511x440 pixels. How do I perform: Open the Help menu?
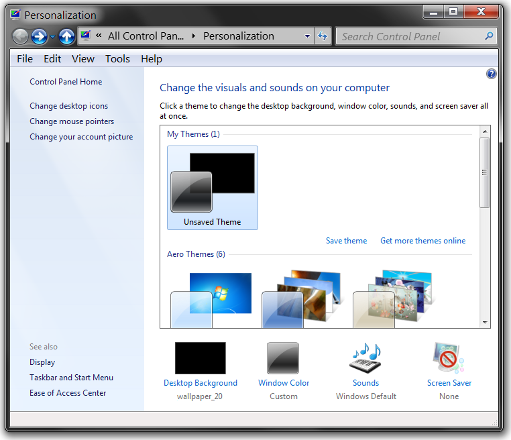pyautogui.click(x=151, y=58)
